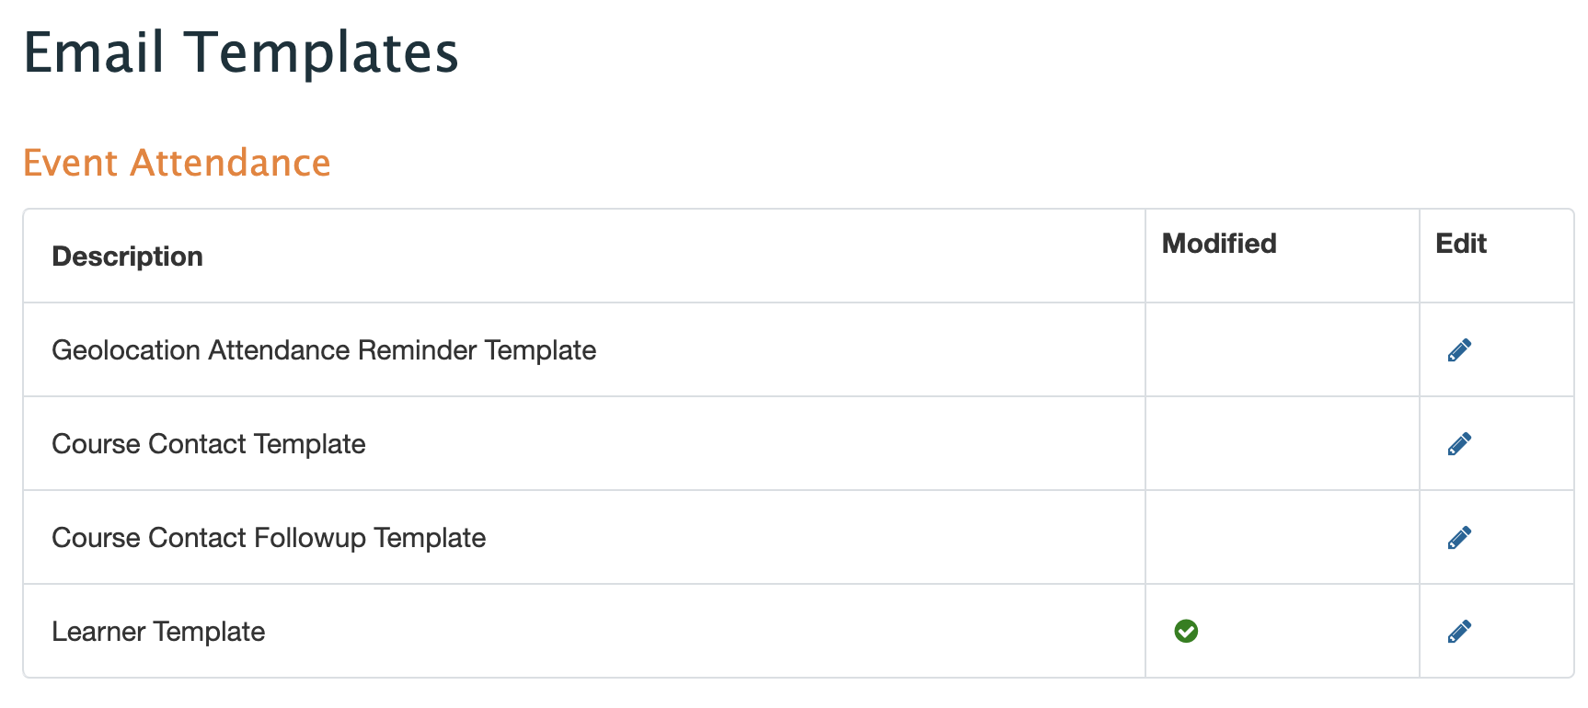Click the Modified column header
This screenshot has width=1588, height=708.
pos(1219,244)
